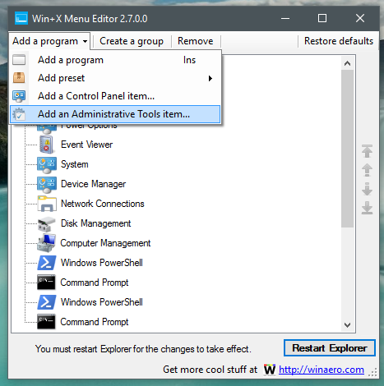This screenshot has width=384, height=386.
Task: Open the Add a program dropdown arrow
Action: click(x=86, y=42)
